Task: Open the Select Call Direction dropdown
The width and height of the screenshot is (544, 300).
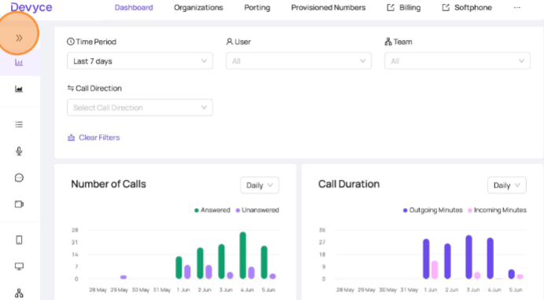Action: point(140,108)
